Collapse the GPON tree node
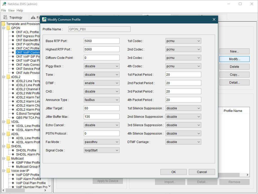This screenshot has height=194, width=258. coord(3,28)
